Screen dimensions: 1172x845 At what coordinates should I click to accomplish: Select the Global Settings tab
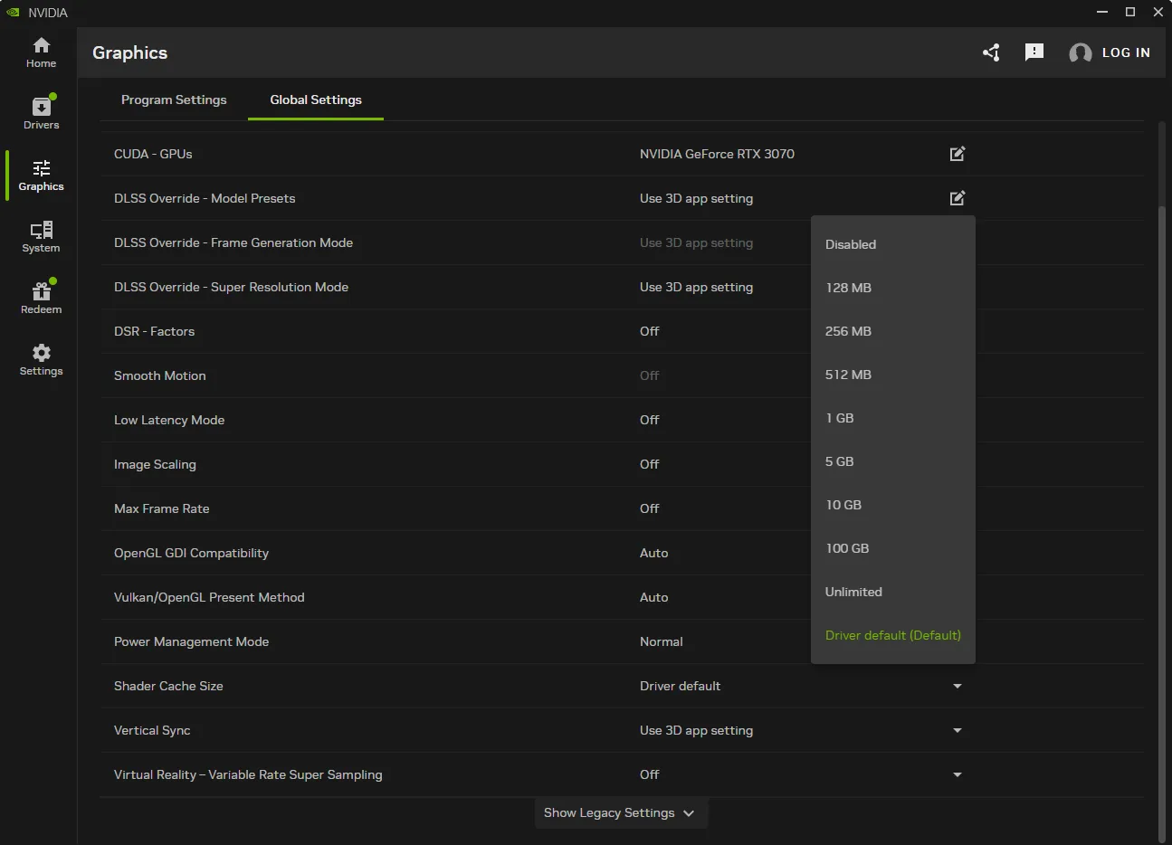coord(316,100)
